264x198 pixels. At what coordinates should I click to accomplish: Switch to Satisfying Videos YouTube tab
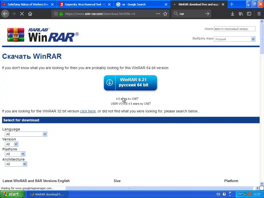[28, 4]
